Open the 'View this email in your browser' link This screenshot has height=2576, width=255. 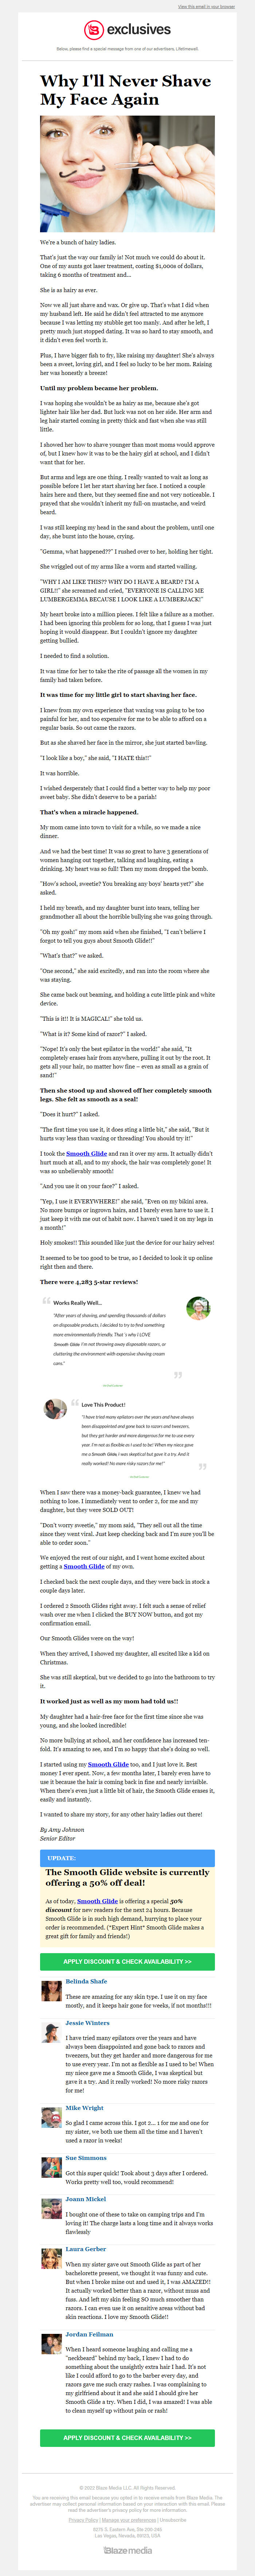206,6
